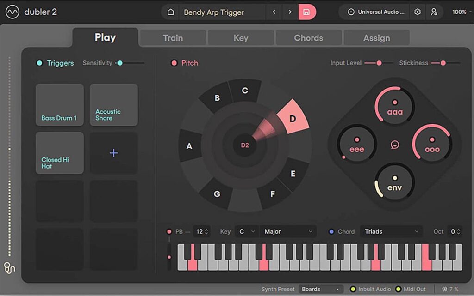The width and height of the screenshot is (474, 296).
Task: Click the CPU icon beside 7 %
Action: 444,289
